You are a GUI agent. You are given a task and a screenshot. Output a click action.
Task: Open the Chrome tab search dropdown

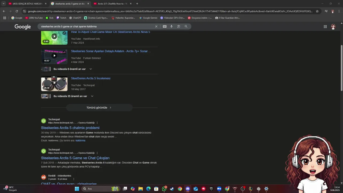(3, 4)
